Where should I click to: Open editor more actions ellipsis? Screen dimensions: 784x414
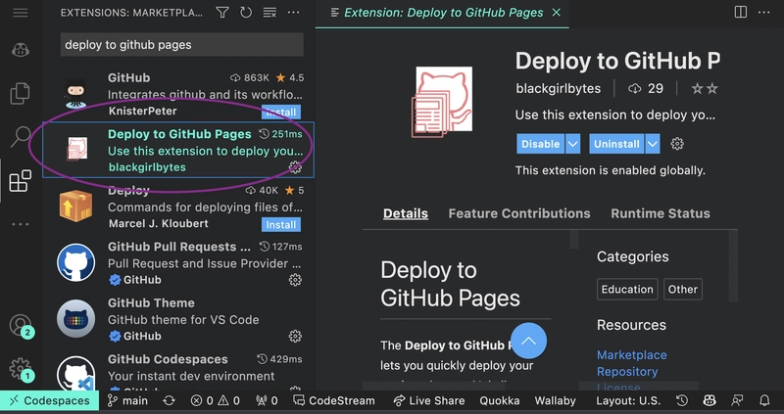pos(764,13)
